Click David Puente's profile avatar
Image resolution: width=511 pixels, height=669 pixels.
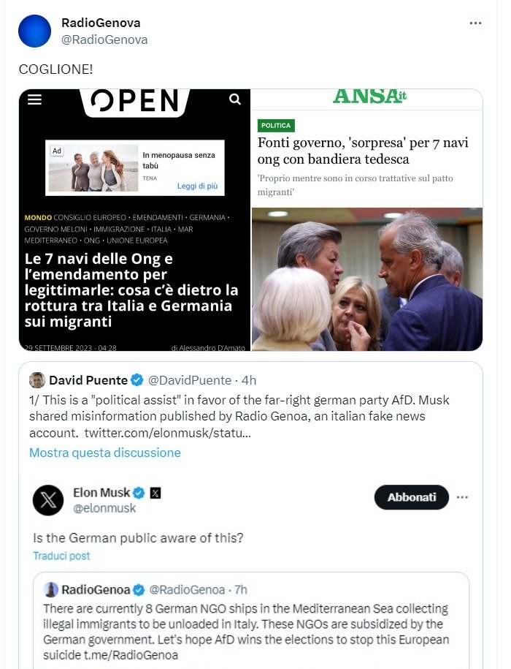click(x=37, y=379)
